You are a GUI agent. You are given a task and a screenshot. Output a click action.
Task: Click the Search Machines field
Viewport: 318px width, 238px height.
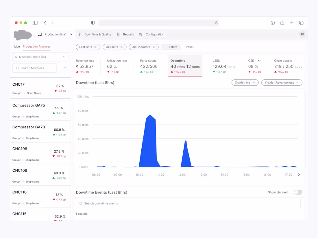tap(35, 68)
